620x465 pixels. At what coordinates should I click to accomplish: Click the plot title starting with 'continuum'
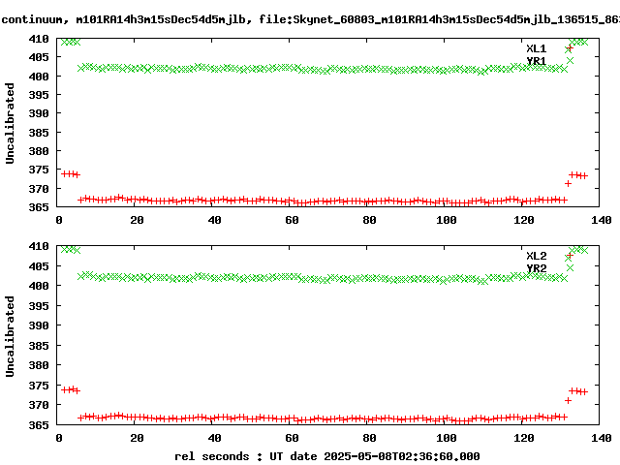[310, 19]
